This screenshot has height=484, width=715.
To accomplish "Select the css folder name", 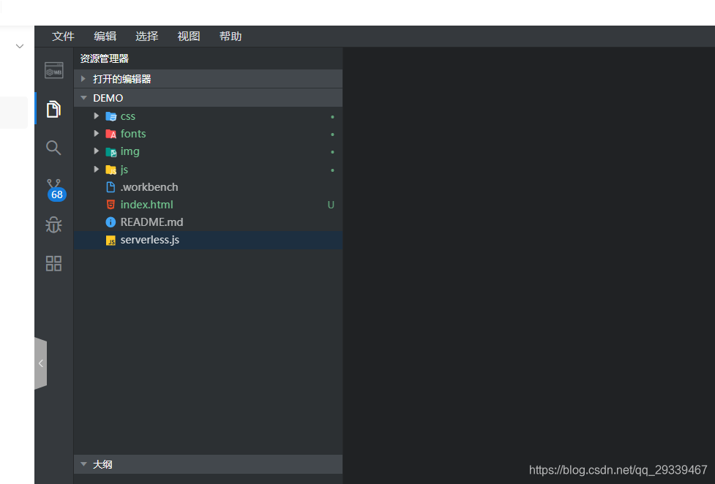I will coord(127,117).
